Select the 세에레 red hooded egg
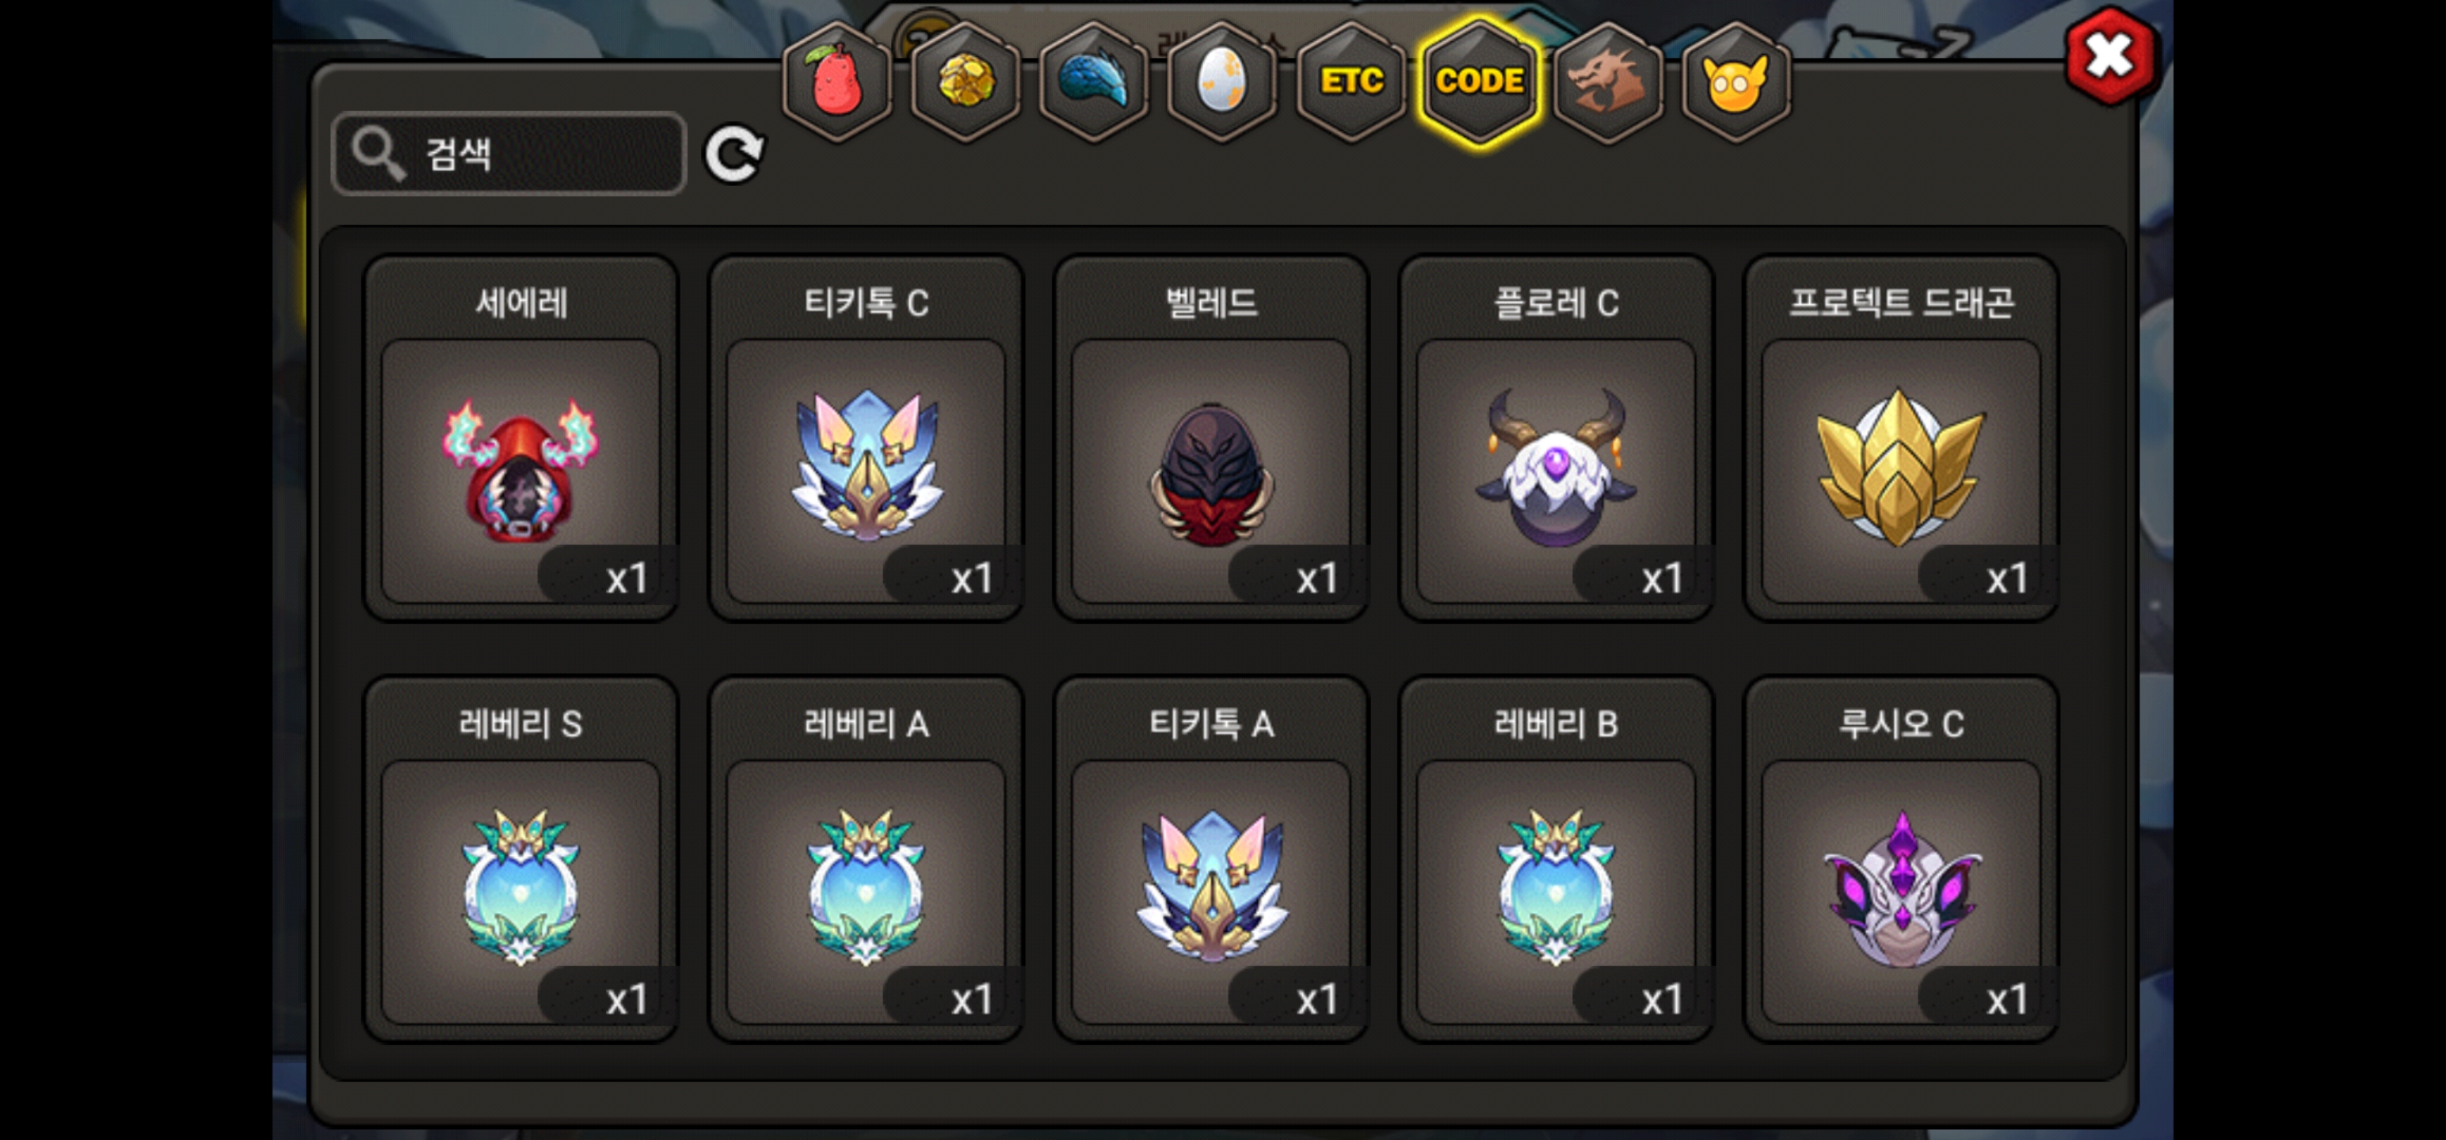 [520, 438]
